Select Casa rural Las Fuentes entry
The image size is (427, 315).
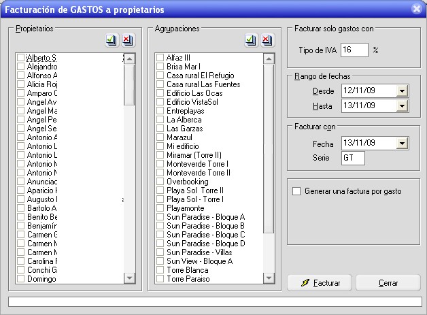pos(203,84)
